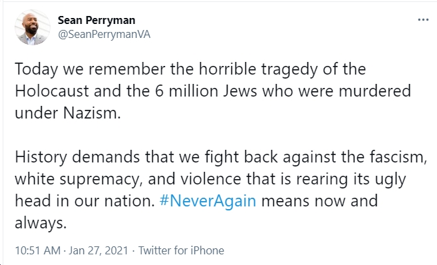Open Sean Perryman's profile picture
The height and width of the screenshot is (265, 437).
click(33, 27)
